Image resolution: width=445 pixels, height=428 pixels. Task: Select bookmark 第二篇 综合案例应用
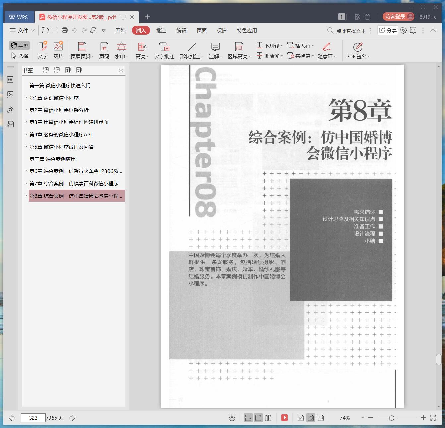tap(52, 159)
